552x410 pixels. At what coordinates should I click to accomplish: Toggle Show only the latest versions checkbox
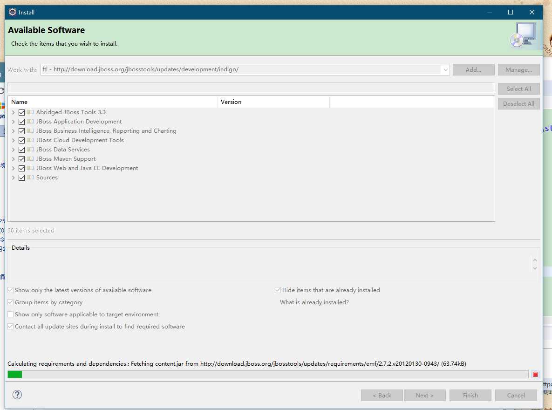(x=11, y=290)
